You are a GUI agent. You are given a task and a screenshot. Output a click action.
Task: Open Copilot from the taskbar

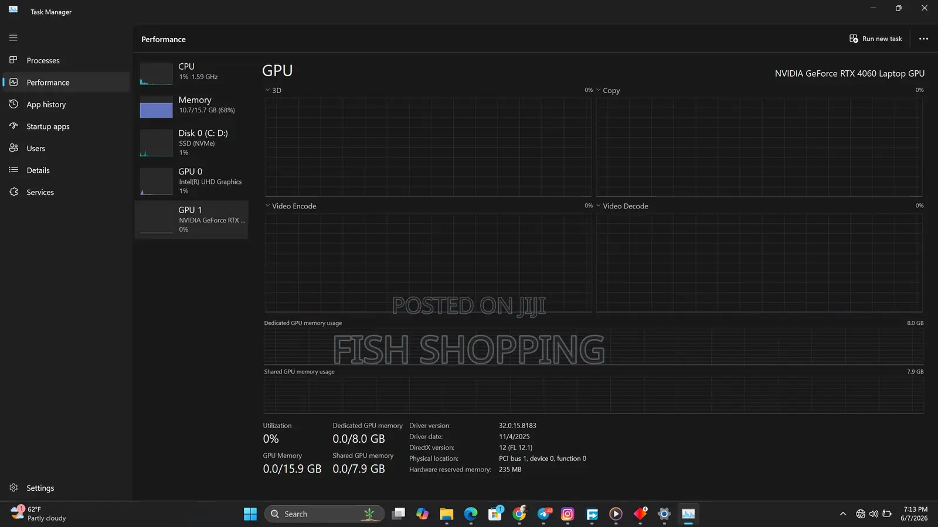point(422,514)
